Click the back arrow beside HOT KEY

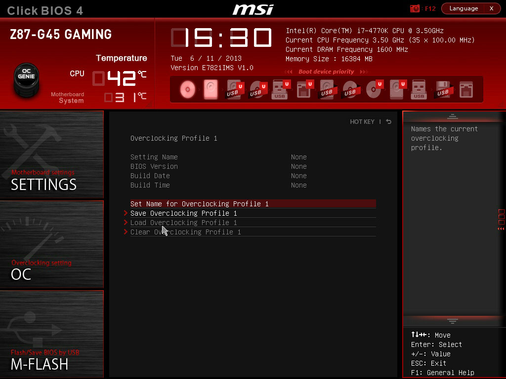click(389, 121)
